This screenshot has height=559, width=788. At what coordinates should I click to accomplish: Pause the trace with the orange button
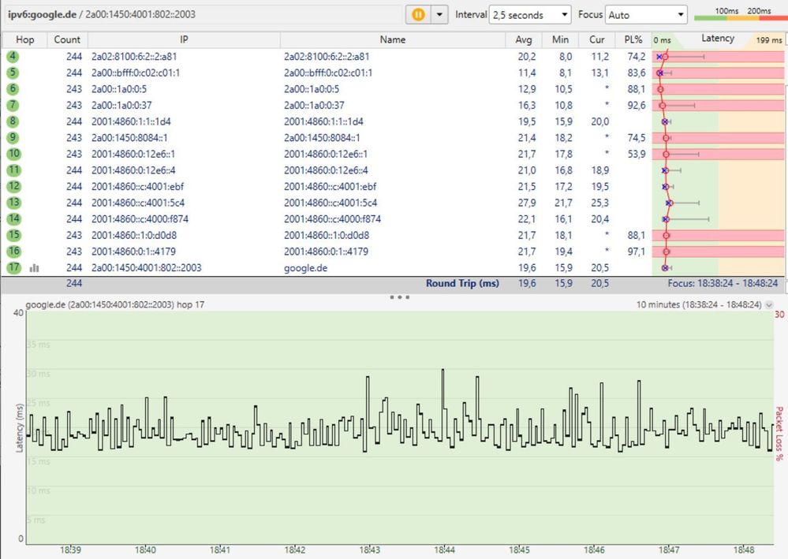click(x=417, y=14)
